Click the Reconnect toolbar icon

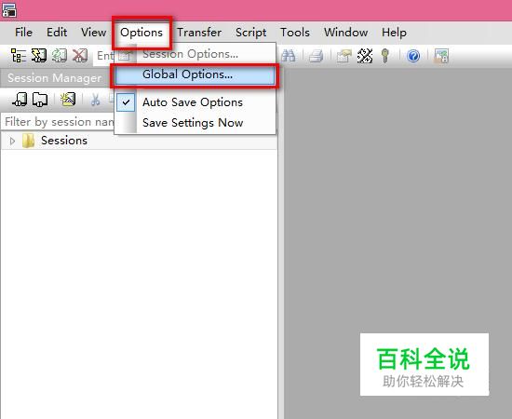pyautogui.click(x=60, y=55)
